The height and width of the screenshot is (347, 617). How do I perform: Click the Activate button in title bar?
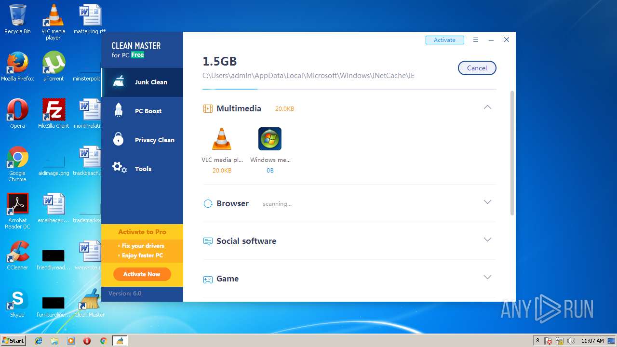tap(444, 40)
